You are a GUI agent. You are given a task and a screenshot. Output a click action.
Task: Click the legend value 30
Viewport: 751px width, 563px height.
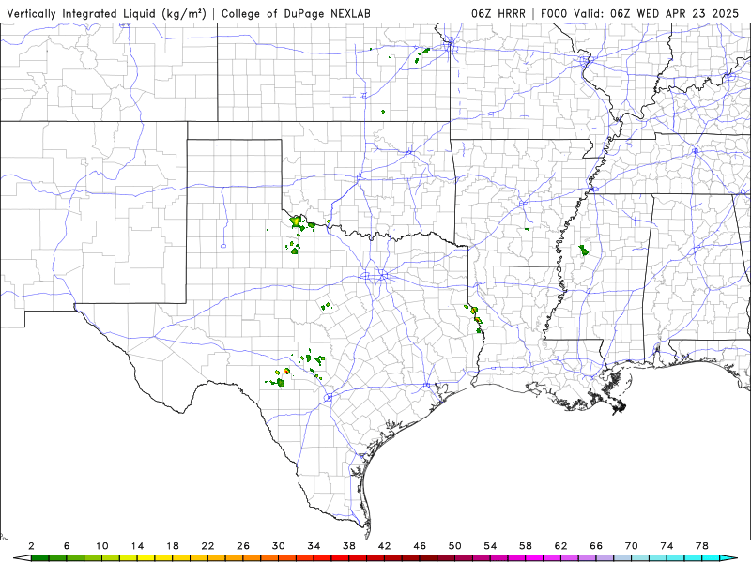(278, 546)
